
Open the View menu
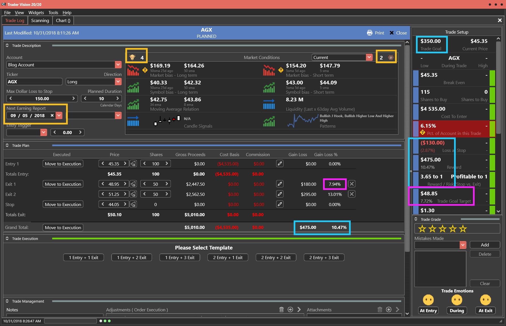click(19, 12)
